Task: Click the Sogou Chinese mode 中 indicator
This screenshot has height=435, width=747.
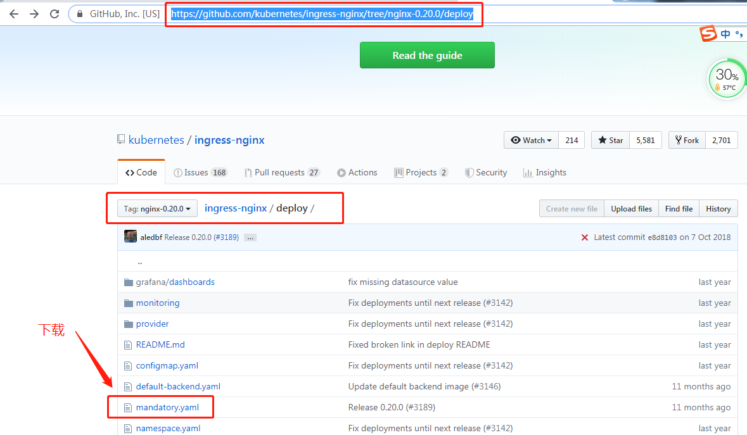Action: [725, 34]
